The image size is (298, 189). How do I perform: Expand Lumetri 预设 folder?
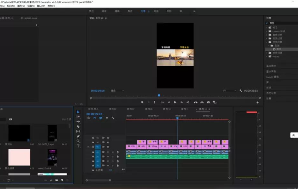pos(266,31)
